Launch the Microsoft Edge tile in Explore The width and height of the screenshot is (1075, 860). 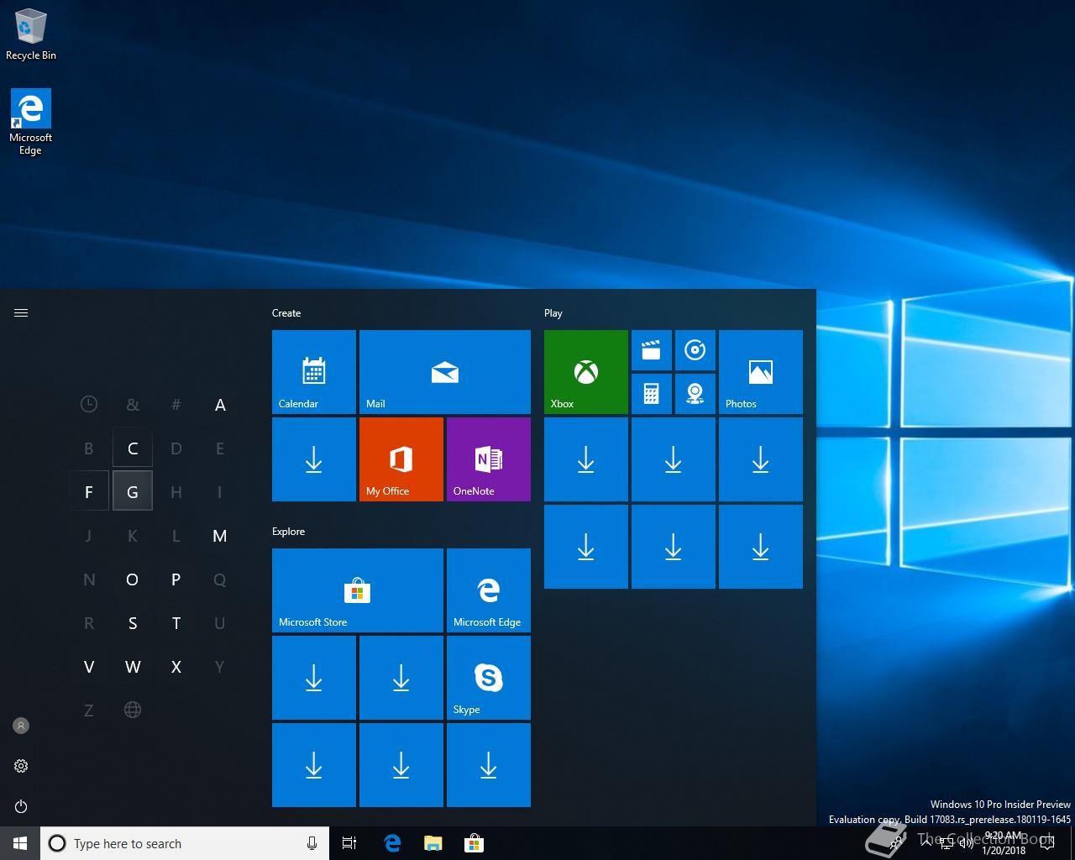click(x=489, y=590)
